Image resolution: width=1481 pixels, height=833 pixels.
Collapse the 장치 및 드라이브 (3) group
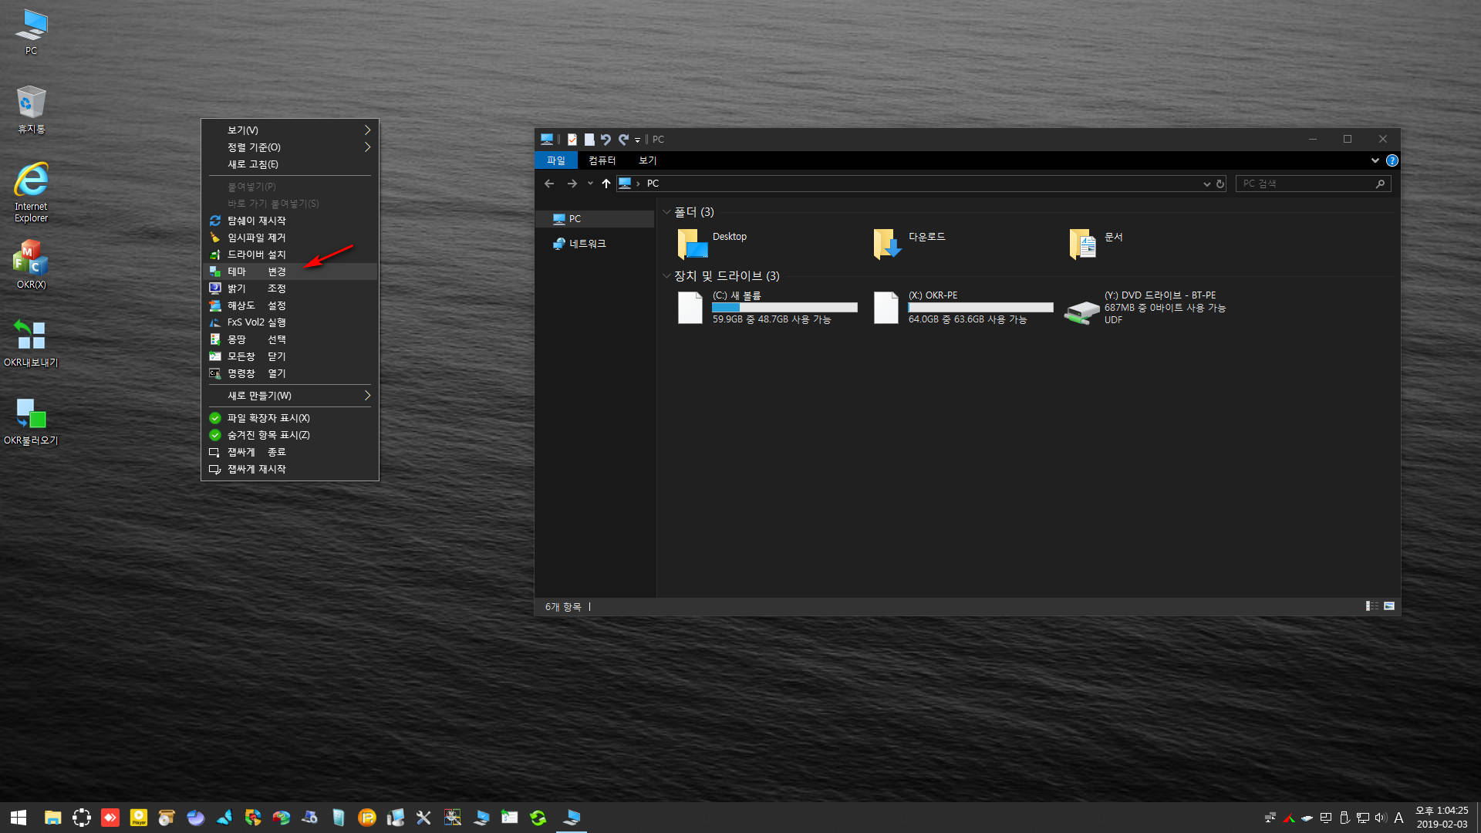(666, 276)
